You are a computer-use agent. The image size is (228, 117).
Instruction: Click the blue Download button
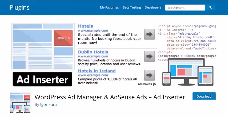point(204,96)
